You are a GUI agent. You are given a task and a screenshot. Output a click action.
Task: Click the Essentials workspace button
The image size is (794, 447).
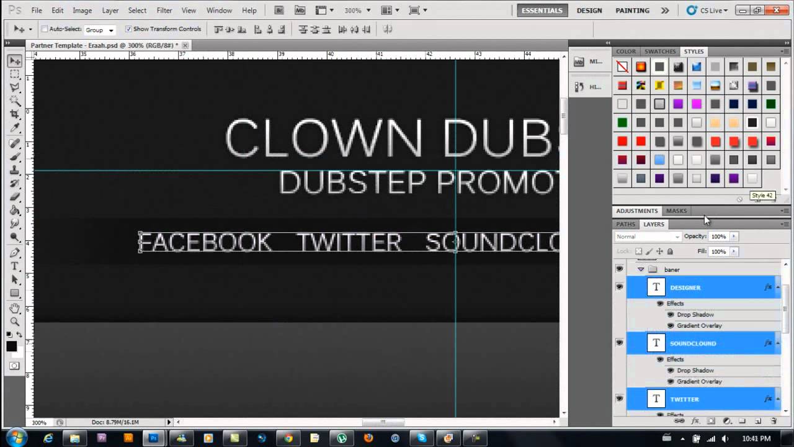[543, 11]
